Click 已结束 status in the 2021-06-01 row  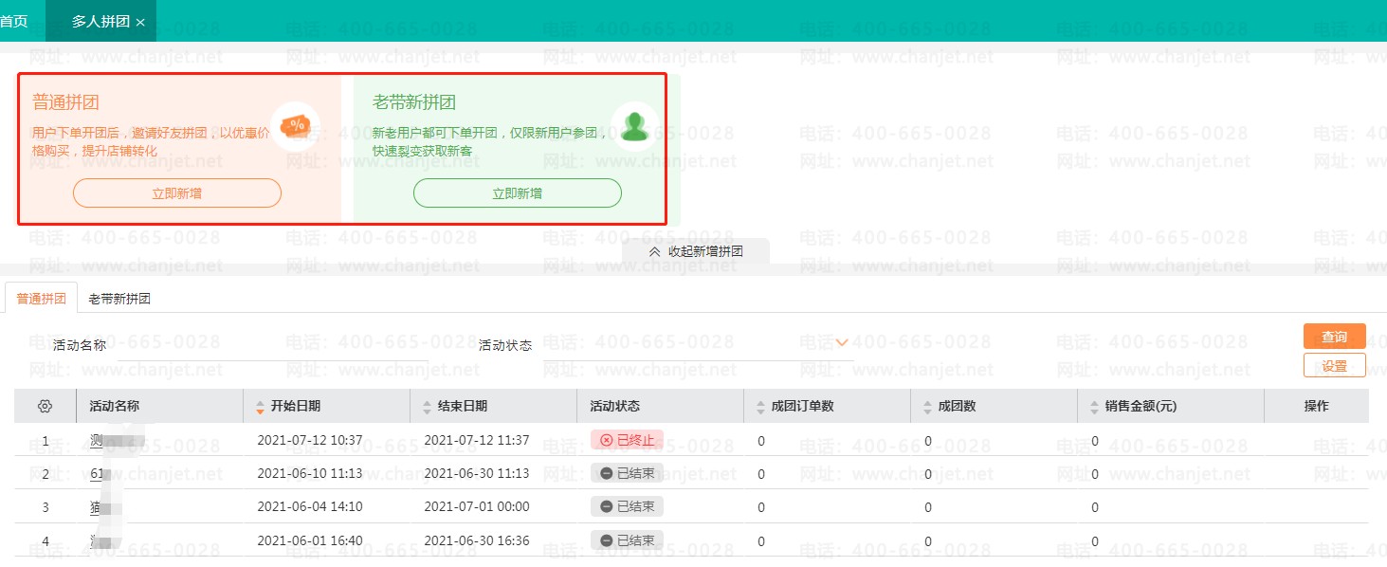coord(627,540)
